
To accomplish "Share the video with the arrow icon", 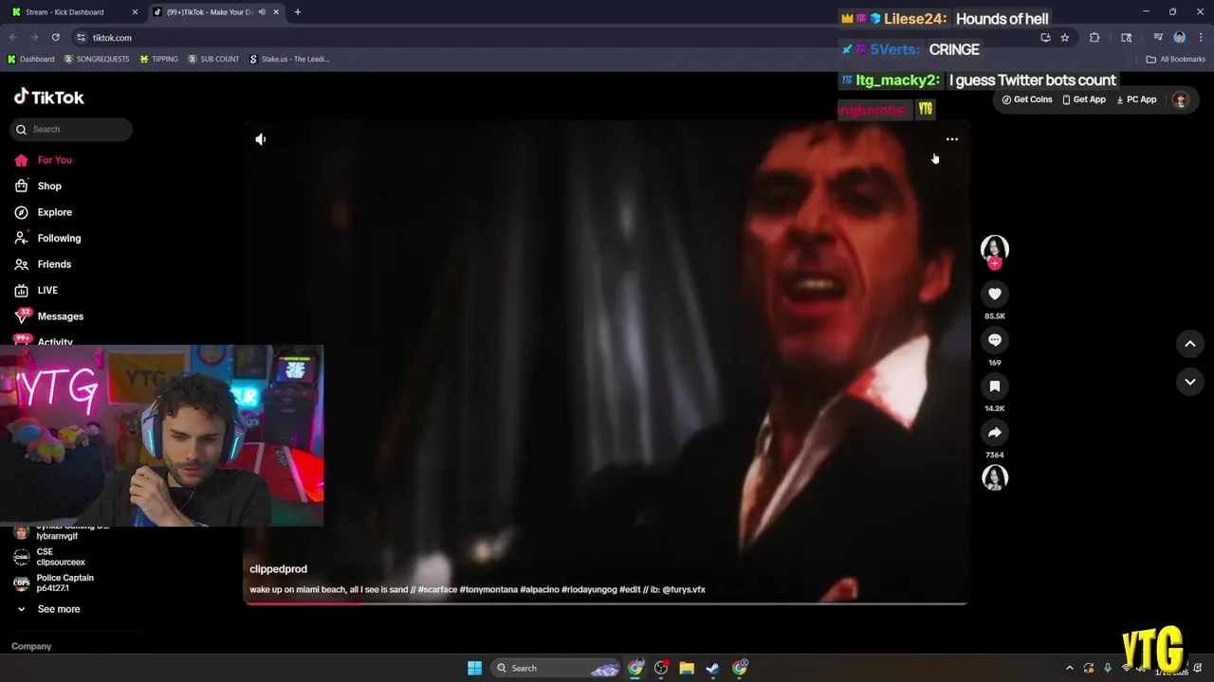I will coord(994,433).
